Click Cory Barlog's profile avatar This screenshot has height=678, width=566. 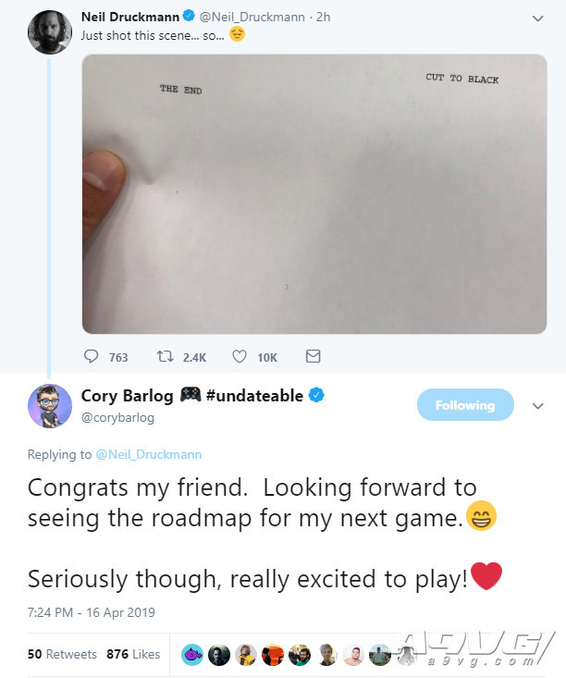tap(49, 407)
